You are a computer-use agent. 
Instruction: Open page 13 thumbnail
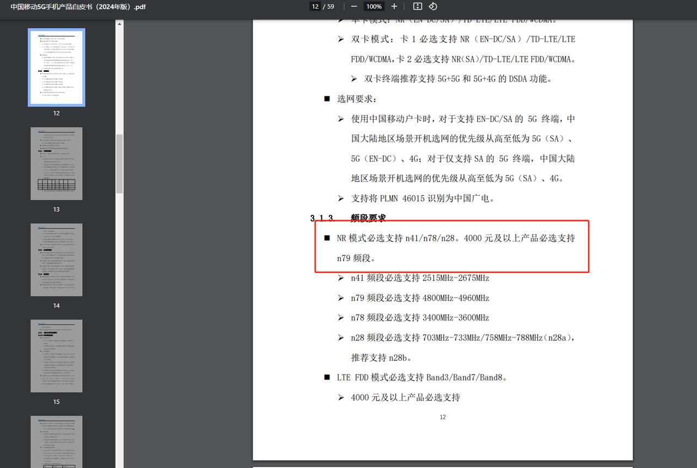point(57,164)
